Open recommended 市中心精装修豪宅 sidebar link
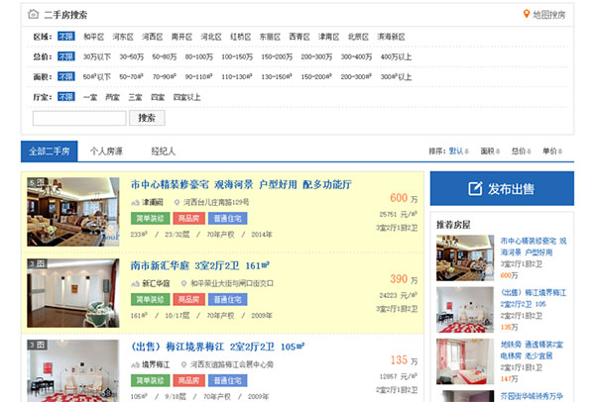The image size is (595, 402). click(534, 247)
